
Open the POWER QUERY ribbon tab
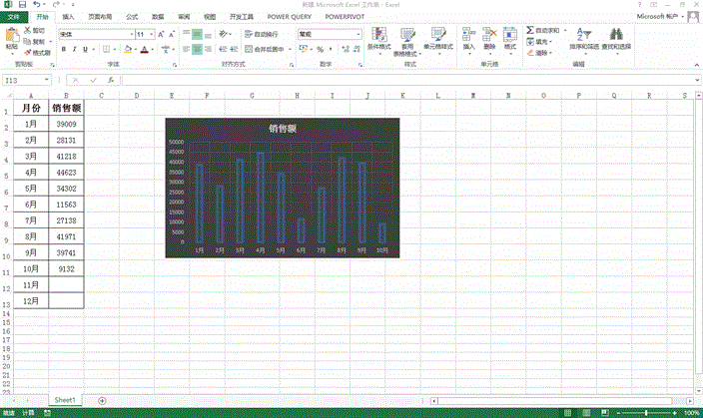(x=288, y=17)
